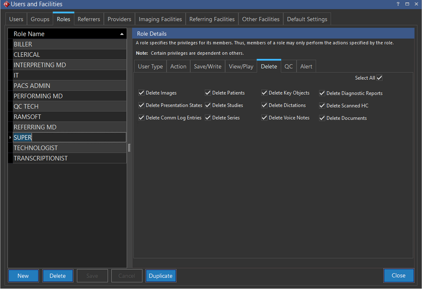Uncheck the Select All checkbox
Image resolution: width=422 pixels, height=289 pixels.
380,78
